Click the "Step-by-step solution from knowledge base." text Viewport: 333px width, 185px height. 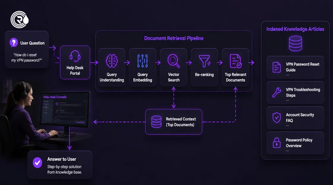(64, 169)
